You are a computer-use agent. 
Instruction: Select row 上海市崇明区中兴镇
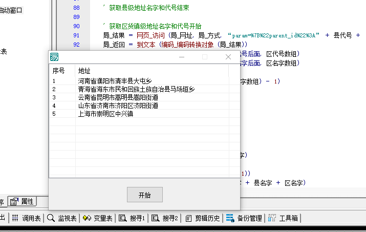pos(144,114)
